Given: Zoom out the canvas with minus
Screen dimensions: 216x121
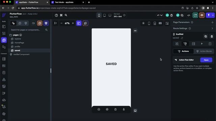Looking at the screenshot, I should click(61, 23).
